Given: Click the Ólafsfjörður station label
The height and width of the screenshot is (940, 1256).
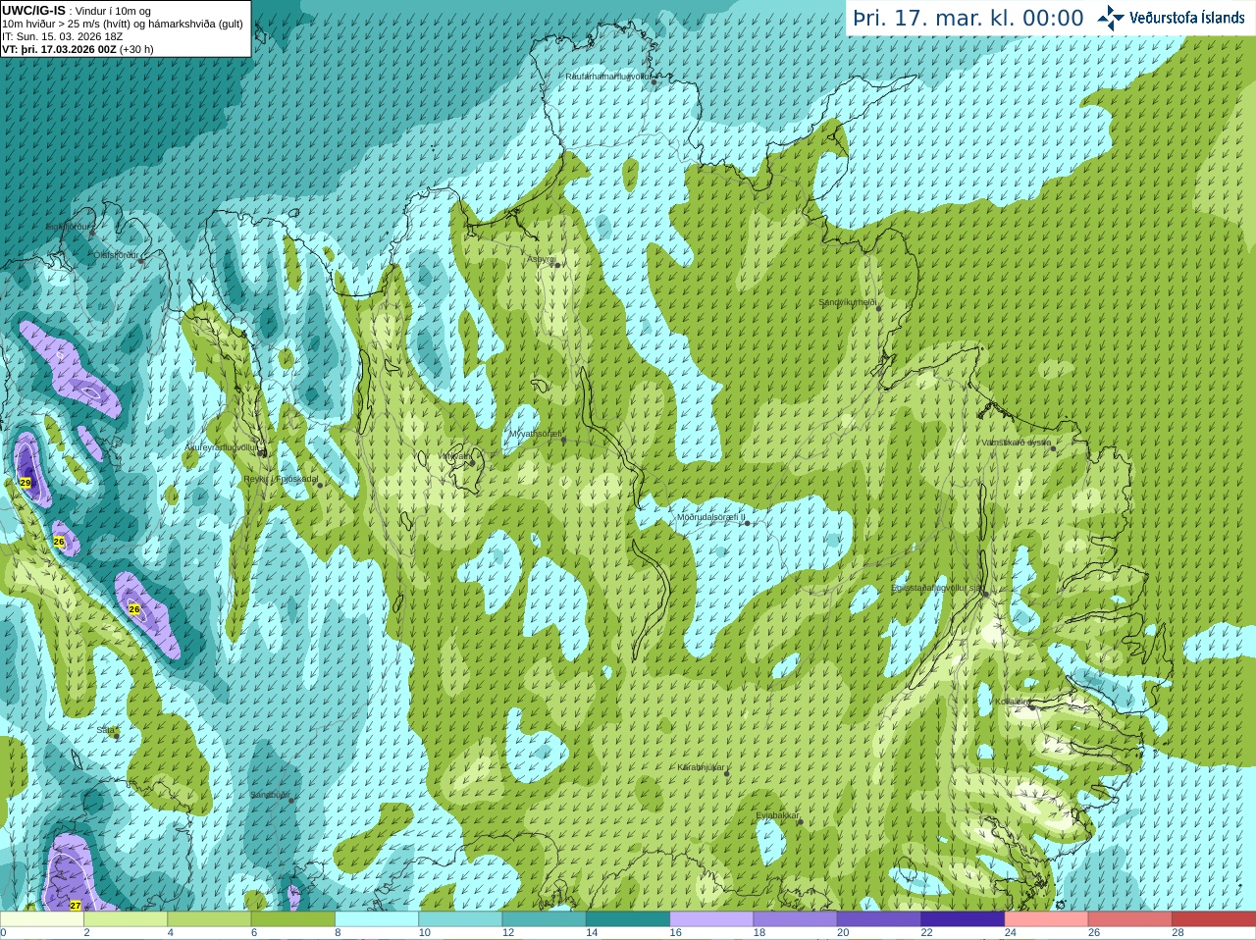Looking at the screenshot, I should click(116, 255).
